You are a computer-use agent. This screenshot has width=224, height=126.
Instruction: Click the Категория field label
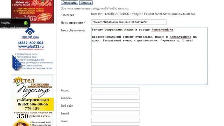click(x=68, y=15)
